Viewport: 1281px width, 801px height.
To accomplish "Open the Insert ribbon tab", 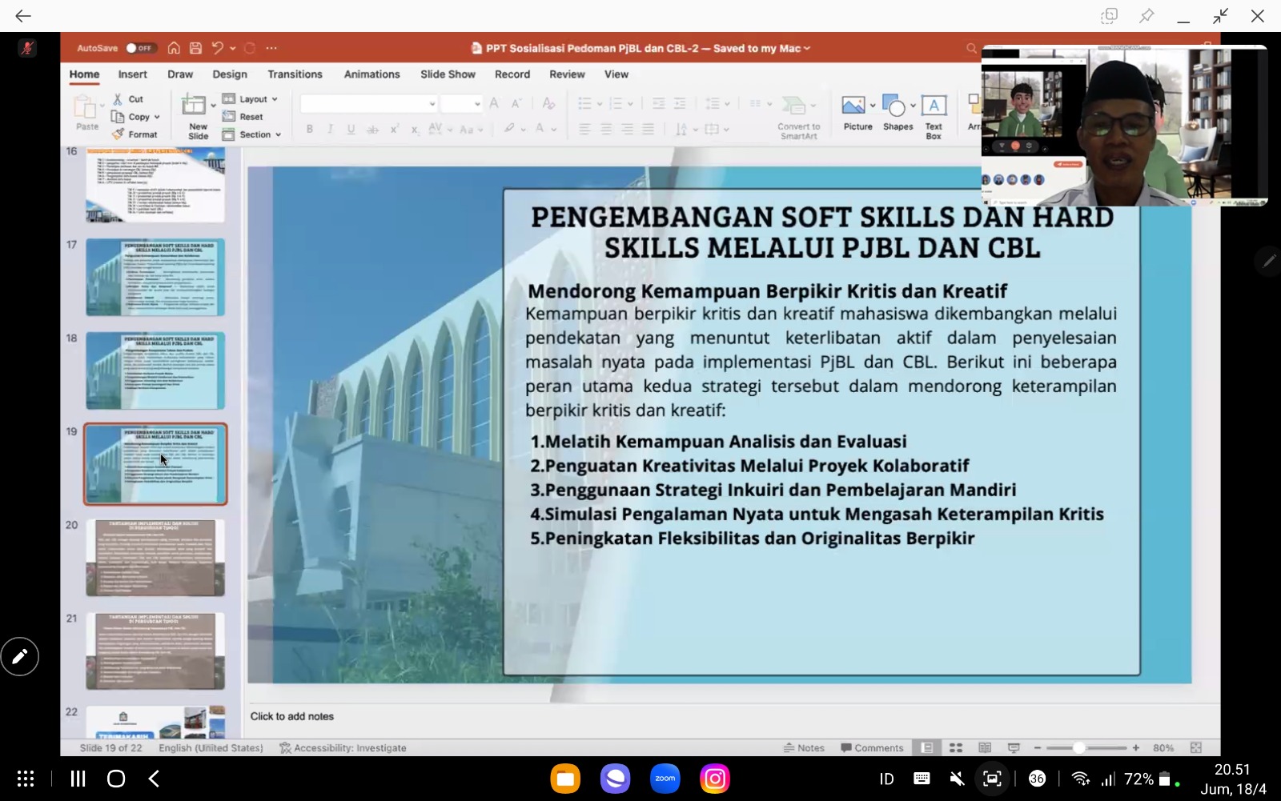I will [x=133, y=74].
